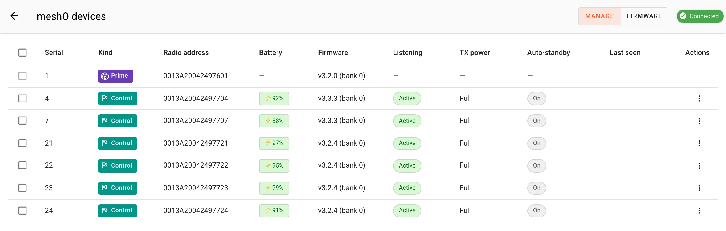The height and width of the screenshot is (231, 726).
Task: Click Control badge for serial 4
Action: coord(118,98)
